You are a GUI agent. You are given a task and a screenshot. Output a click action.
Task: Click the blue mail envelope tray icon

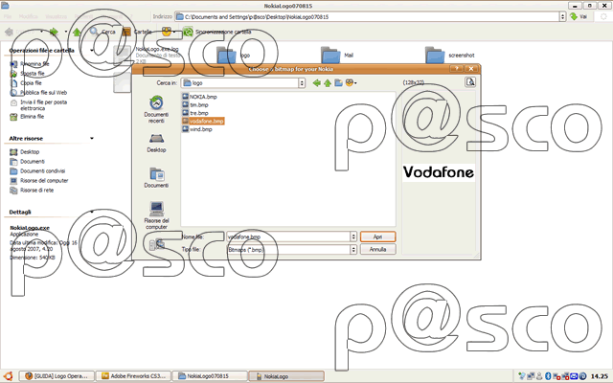[x=574, y=376]
